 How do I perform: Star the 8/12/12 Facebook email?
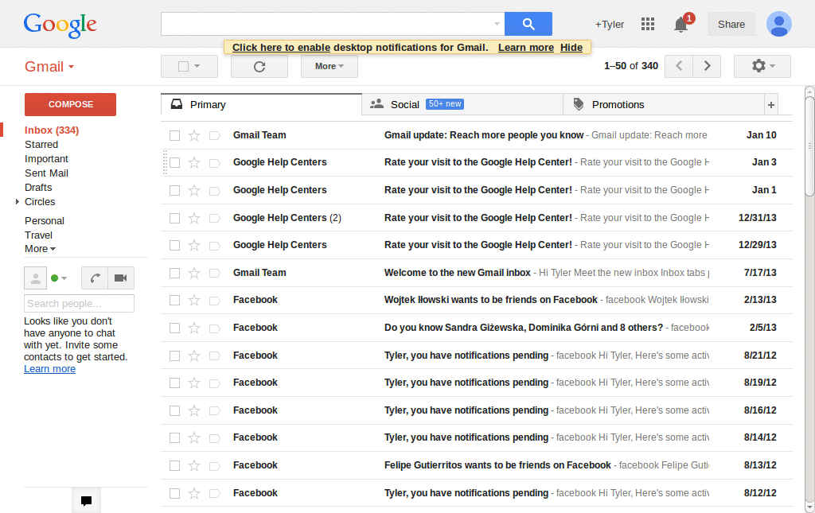point(194,493)
